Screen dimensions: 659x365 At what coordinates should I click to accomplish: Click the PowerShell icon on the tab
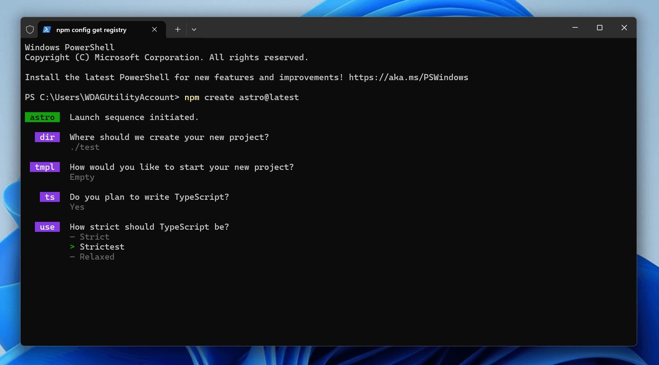[x=47, y=30]
